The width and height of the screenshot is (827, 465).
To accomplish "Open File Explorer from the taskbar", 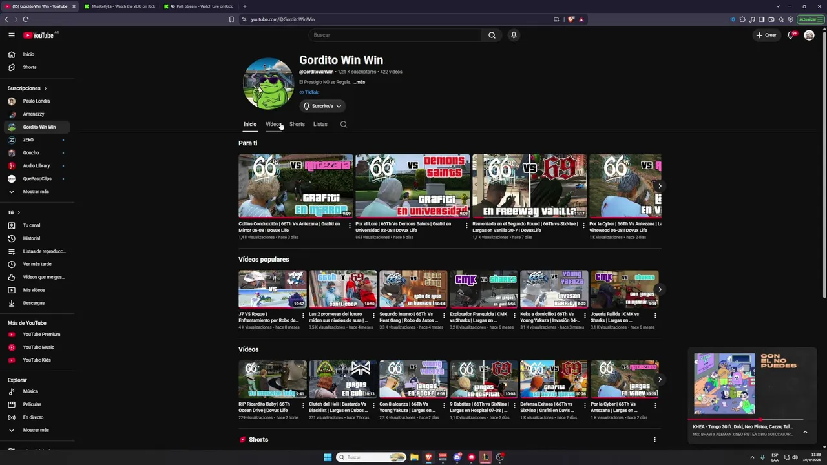I will tap(414, 457).
